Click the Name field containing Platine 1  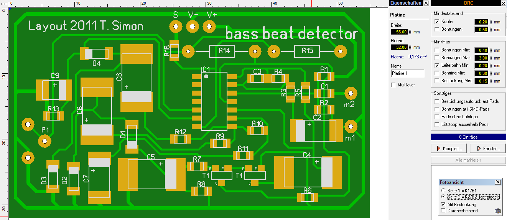(407, 73)
